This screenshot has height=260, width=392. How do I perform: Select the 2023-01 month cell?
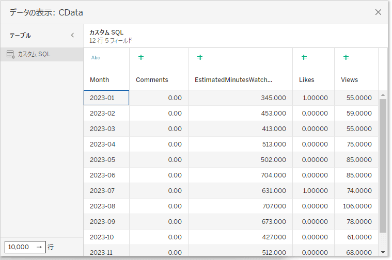coord(106,98)
